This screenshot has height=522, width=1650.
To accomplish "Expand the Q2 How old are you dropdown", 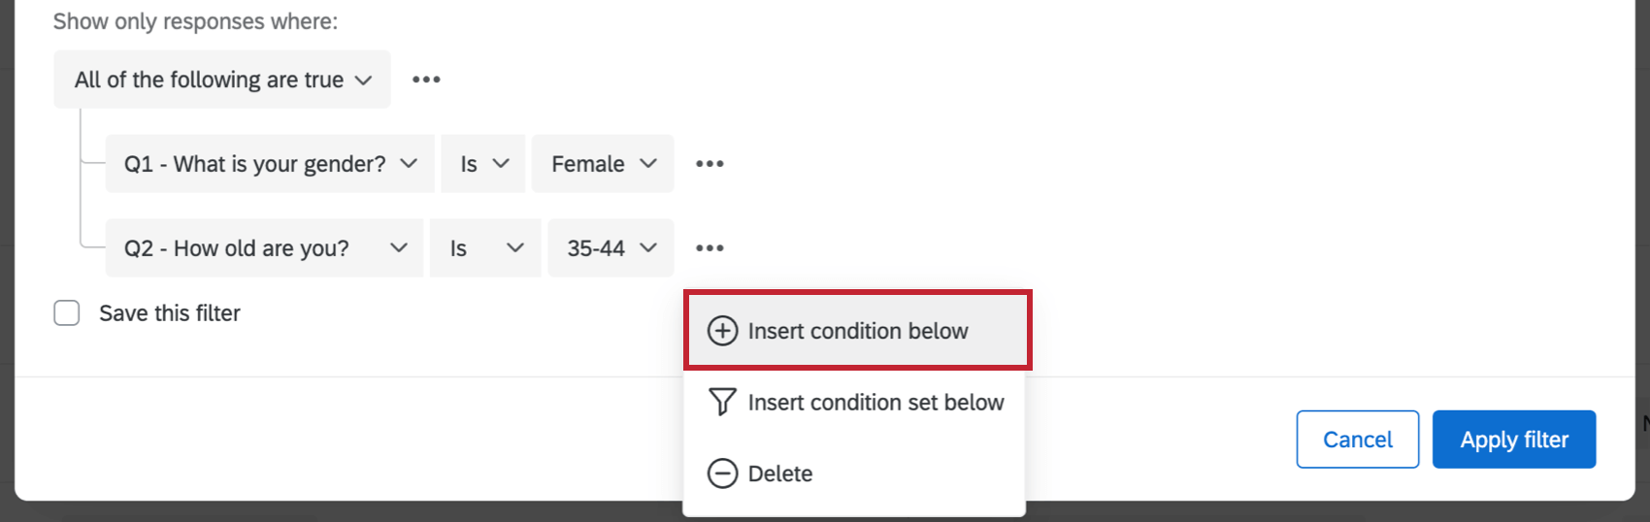I will (264, 248).
